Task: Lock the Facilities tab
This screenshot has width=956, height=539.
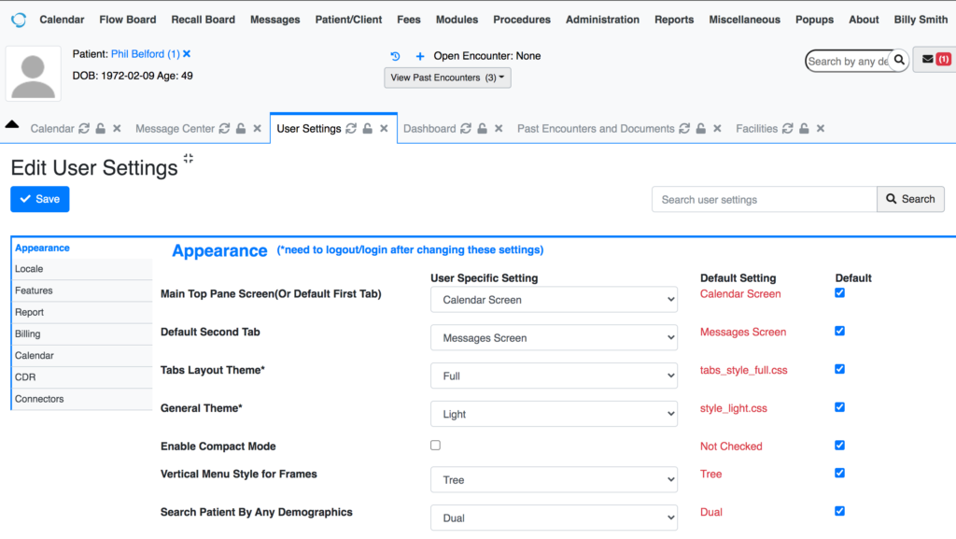Action: [x=804, y=129]
